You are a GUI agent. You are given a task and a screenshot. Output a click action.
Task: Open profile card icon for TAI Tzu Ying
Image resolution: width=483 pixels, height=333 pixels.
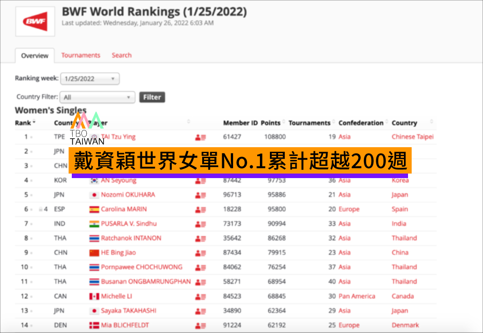coord(200,137)
